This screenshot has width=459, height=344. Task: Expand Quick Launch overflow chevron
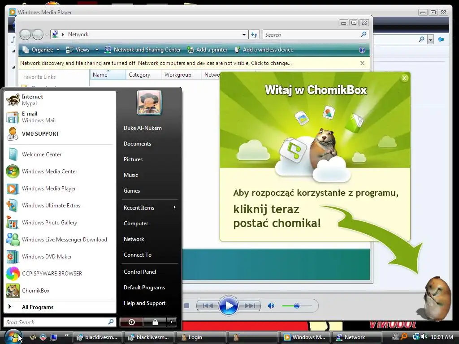pos(66,335)
